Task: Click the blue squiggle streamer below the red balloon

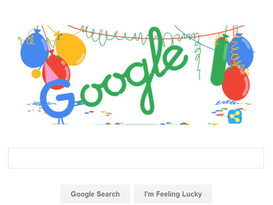Action: pos(226,102)
